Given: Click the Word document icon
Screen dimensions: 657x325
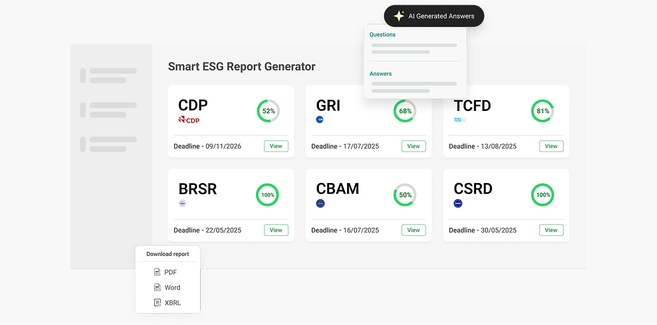Looking at the screenshot, I should click(158, 287).
